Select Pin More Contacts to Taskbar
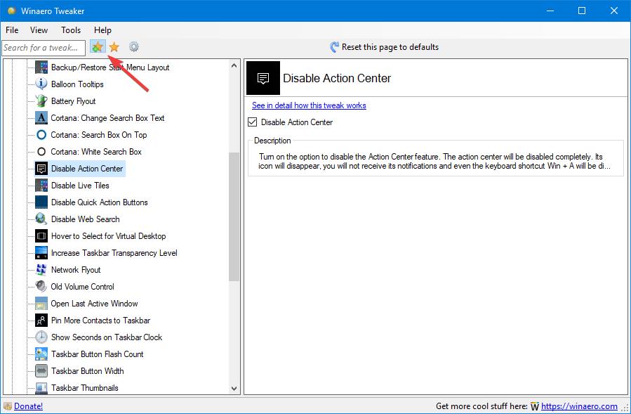 (100, 320)
